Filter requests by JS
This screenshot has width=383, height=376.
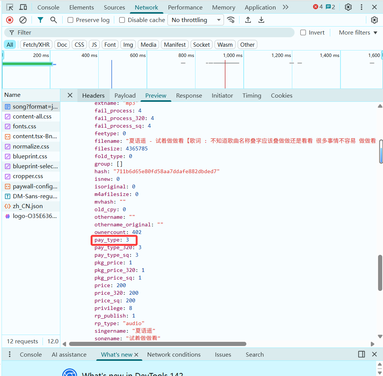(x=94, y=45)
